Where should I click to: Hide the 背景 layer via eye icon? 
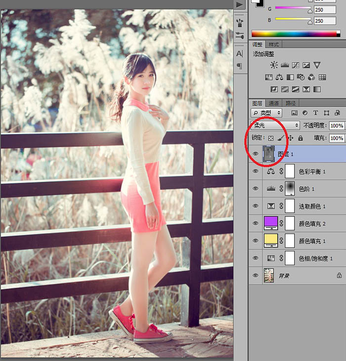(256, 276)
